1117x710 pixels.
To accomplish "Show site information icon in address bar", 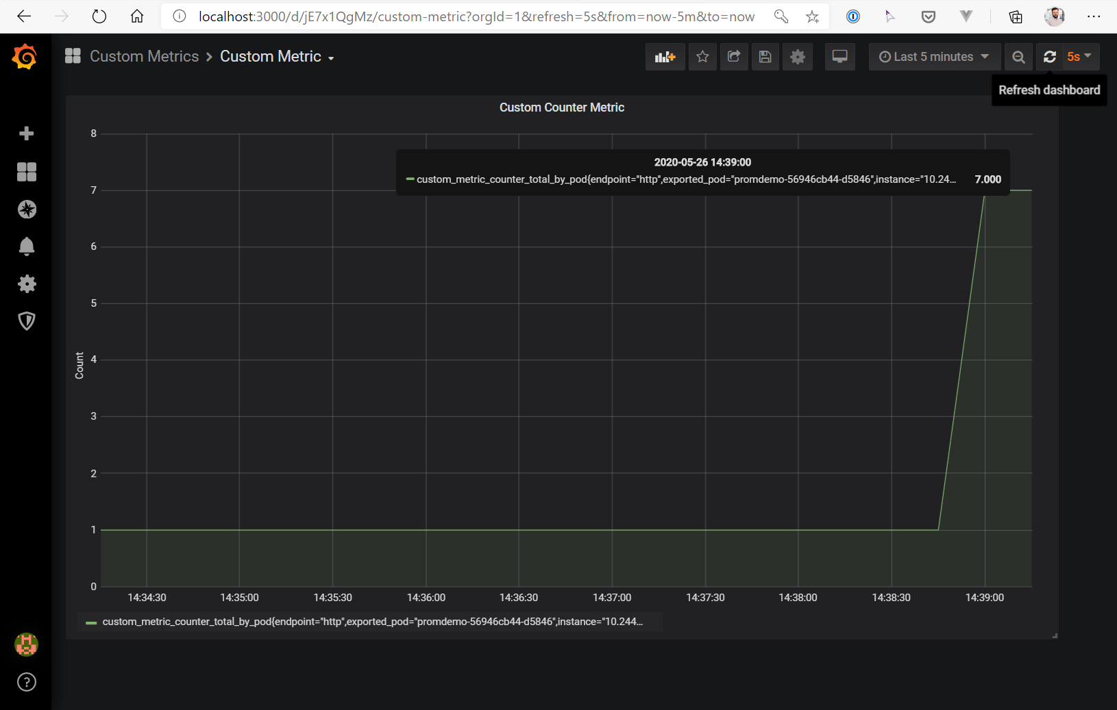I will click(x=180, y=16).
